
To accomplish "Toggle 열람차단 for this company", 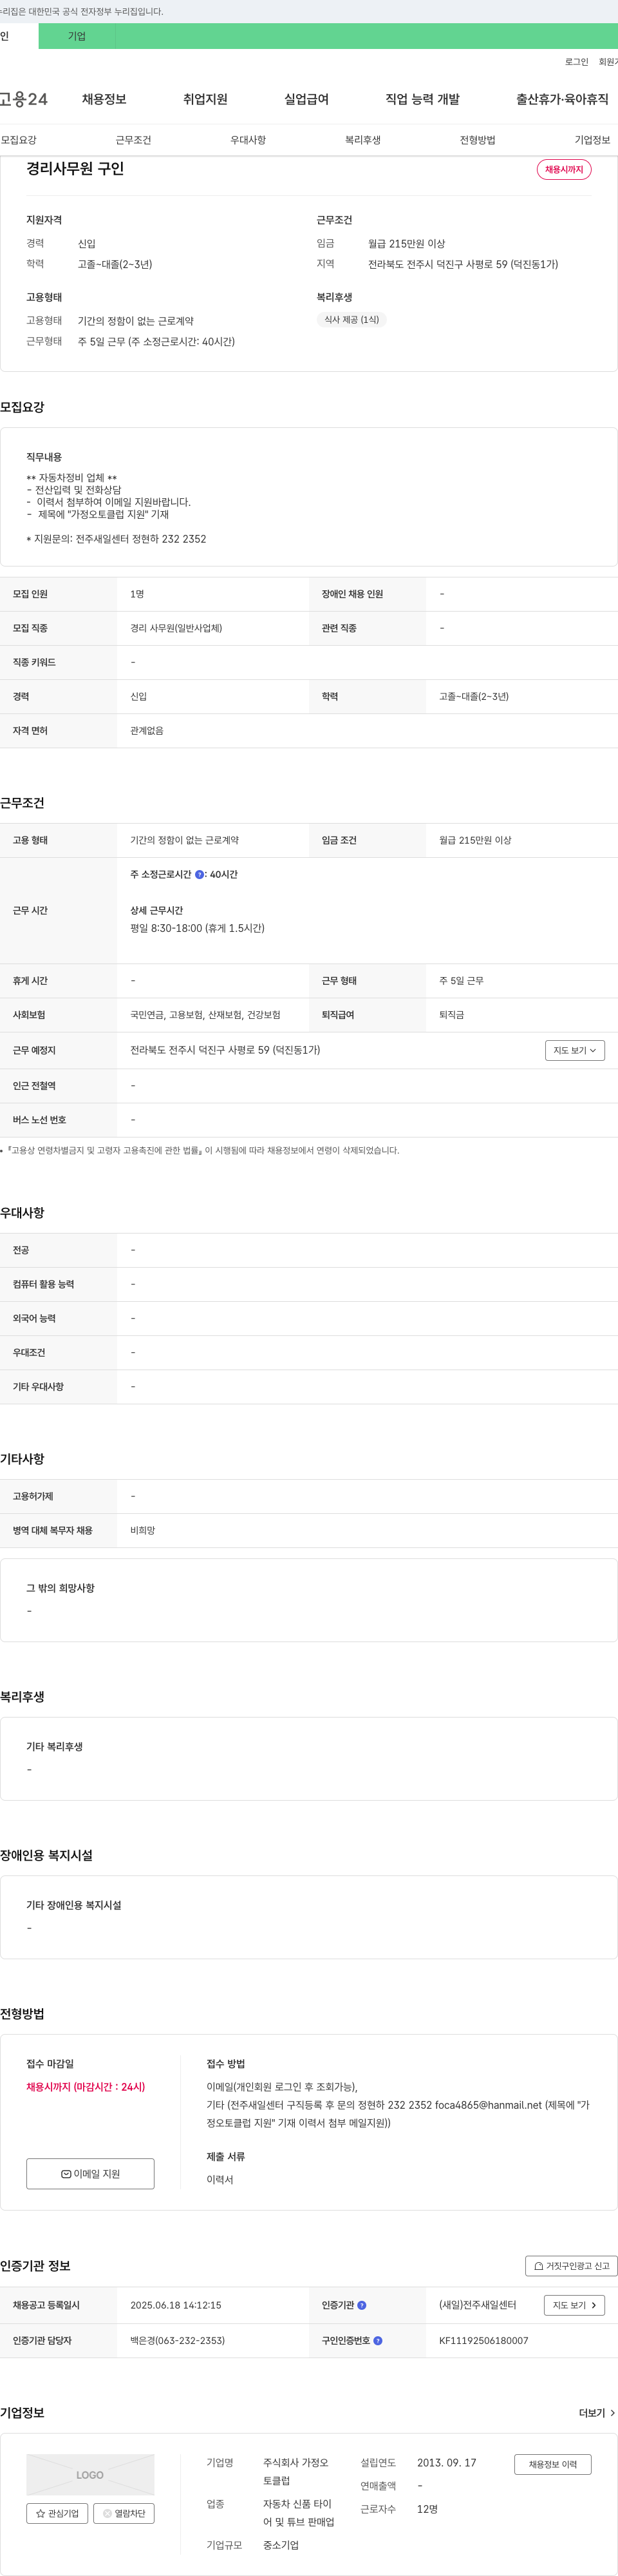I will tap(124, 2513).
